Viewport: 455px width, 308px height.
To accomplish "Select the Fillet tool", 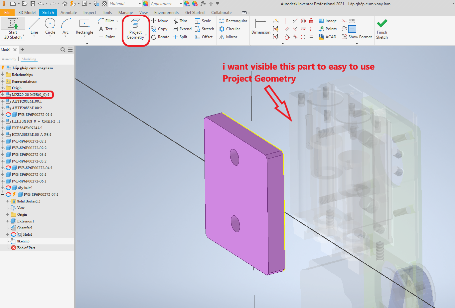I will (x=106, y=21).
